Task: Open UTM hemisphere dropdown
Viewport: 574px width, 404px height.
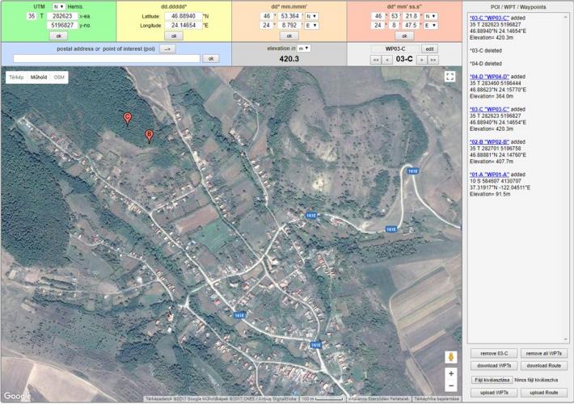Action: pyautogui.click(x=58, y=6)
